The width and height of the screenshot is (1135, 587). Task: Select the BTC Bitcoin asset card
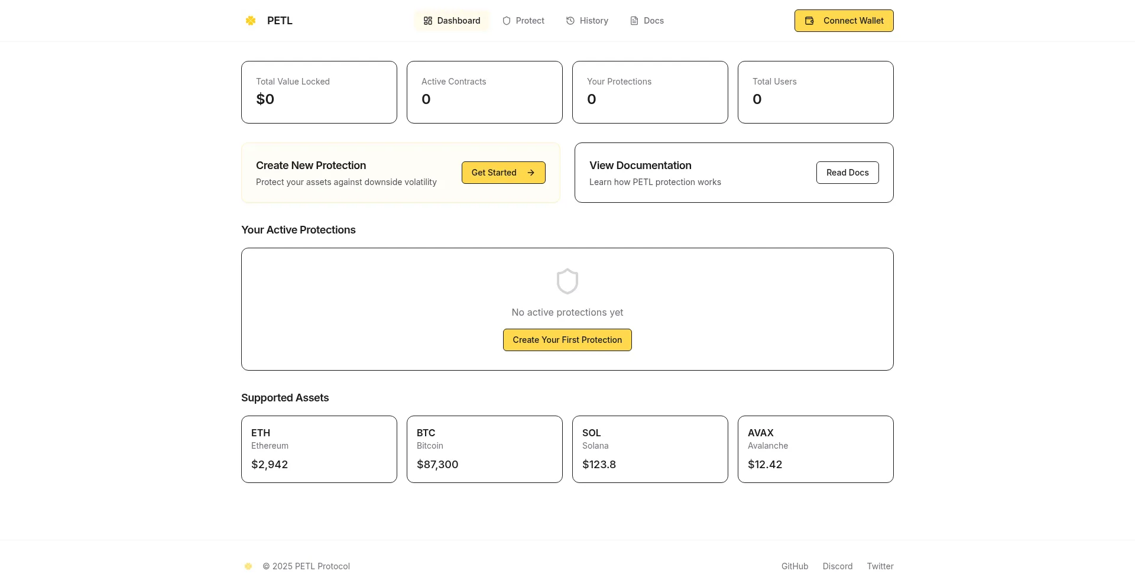(x=485, y=449)
